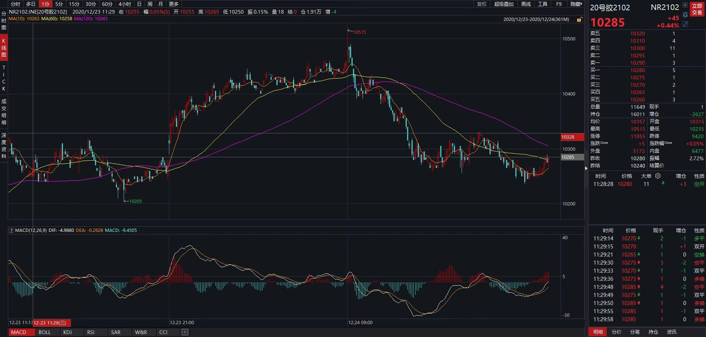Click the 10328 red price axis marker
Viewport: 706px width, 337px height.
572,137
